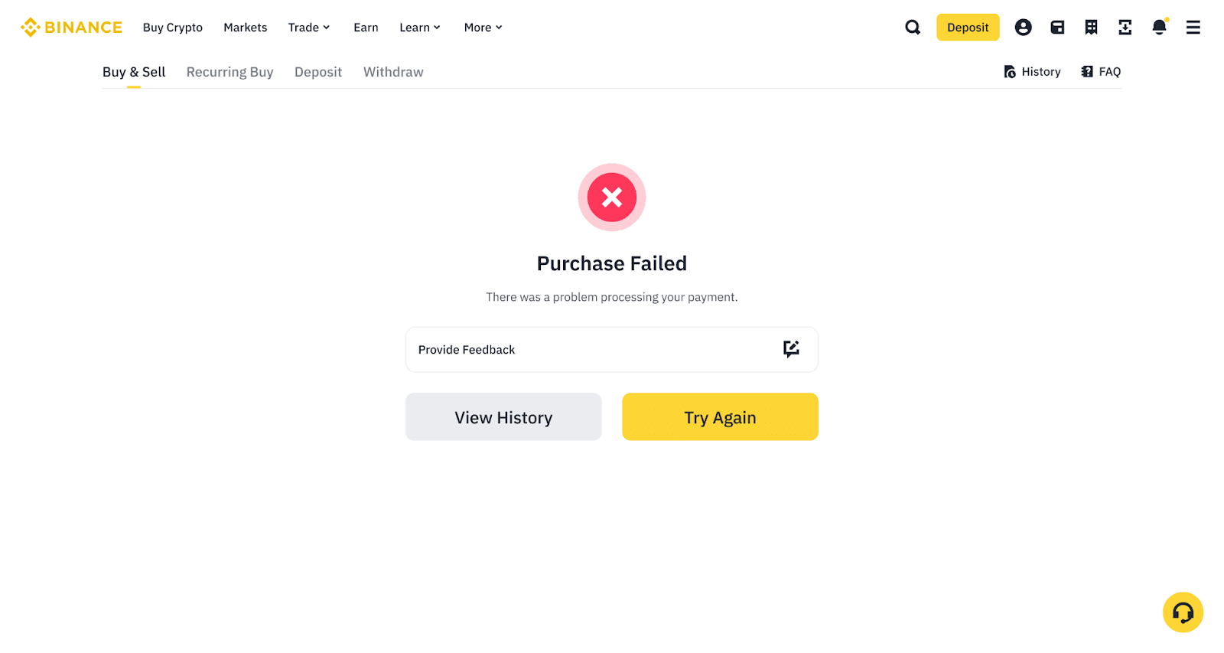Switch to the Recurring Buy tab
This screenshot has height=653, width=1224.
pos(229,72)
